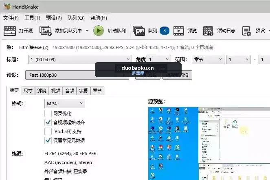Click the Queue stacked images icon
The image size is (270, 180).
(139, 31)
